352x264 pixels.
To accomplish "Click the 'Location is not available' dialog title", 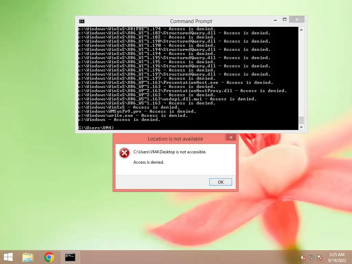I will (x=175, y=139).
